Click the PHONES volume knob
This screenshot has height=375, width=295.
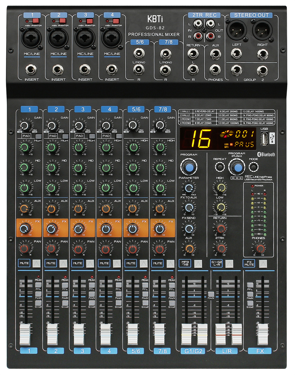(260, 248)
